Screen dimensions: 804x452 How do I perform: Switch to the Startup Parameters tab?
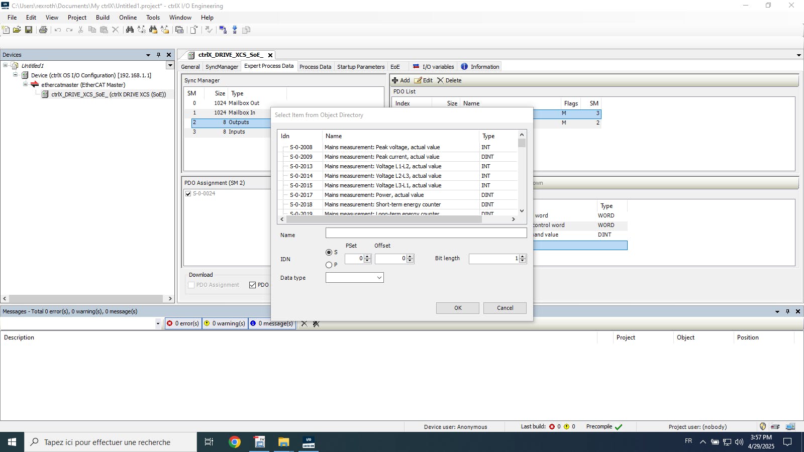[360, 67]
